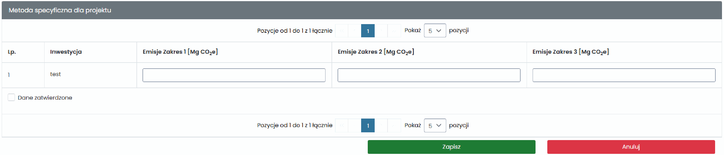Go to first page in bottom pagination

pos(342,125)
